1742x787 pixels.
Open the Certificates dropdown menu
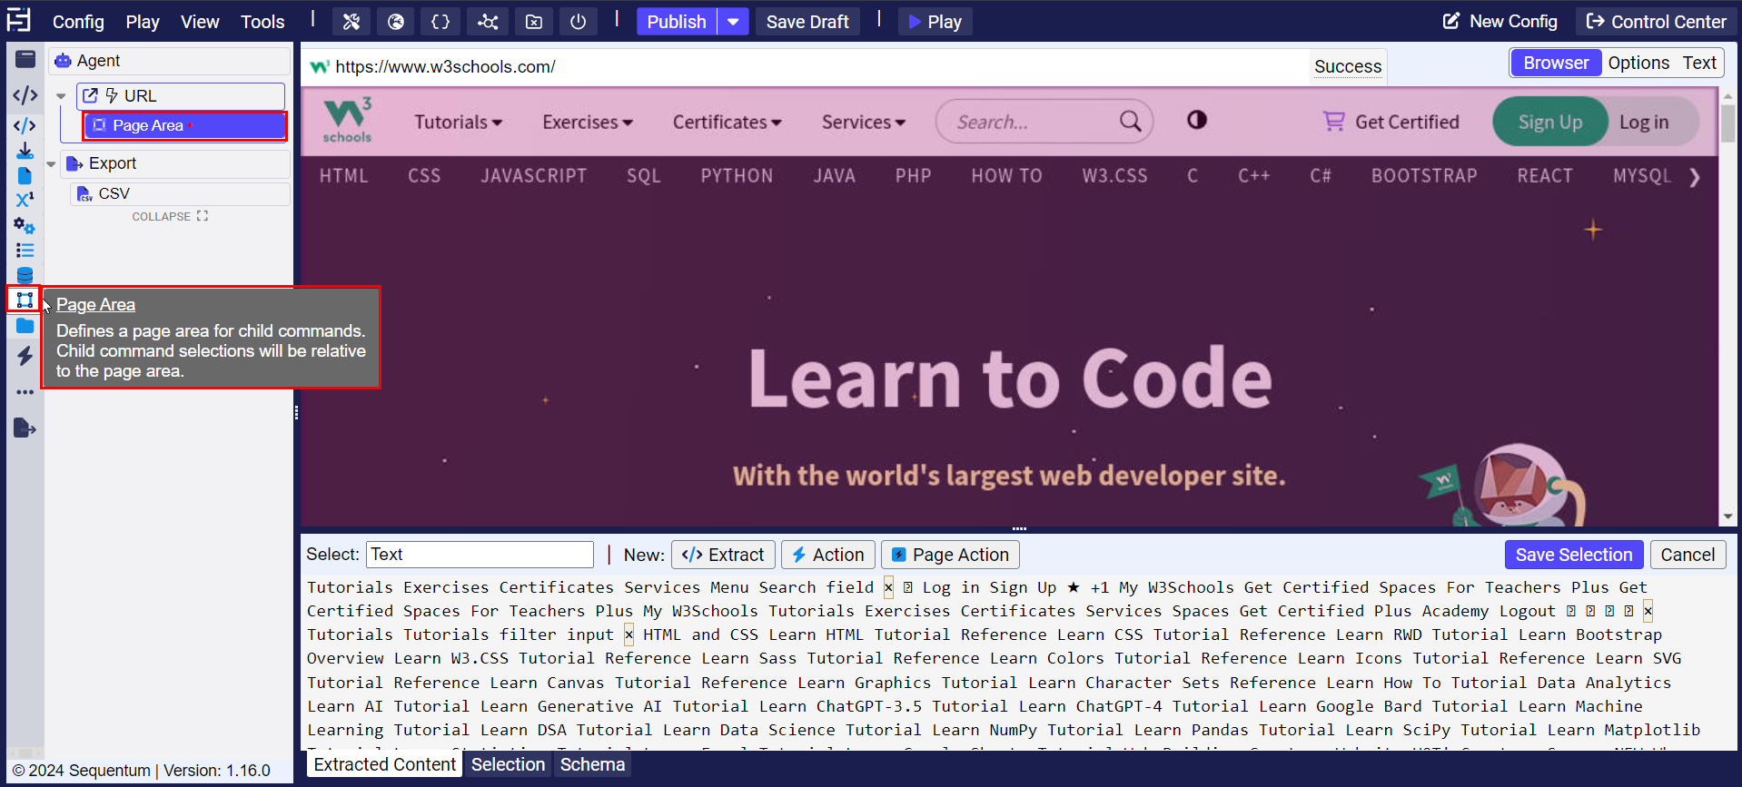pyautogui.click(x=727, y=122)
